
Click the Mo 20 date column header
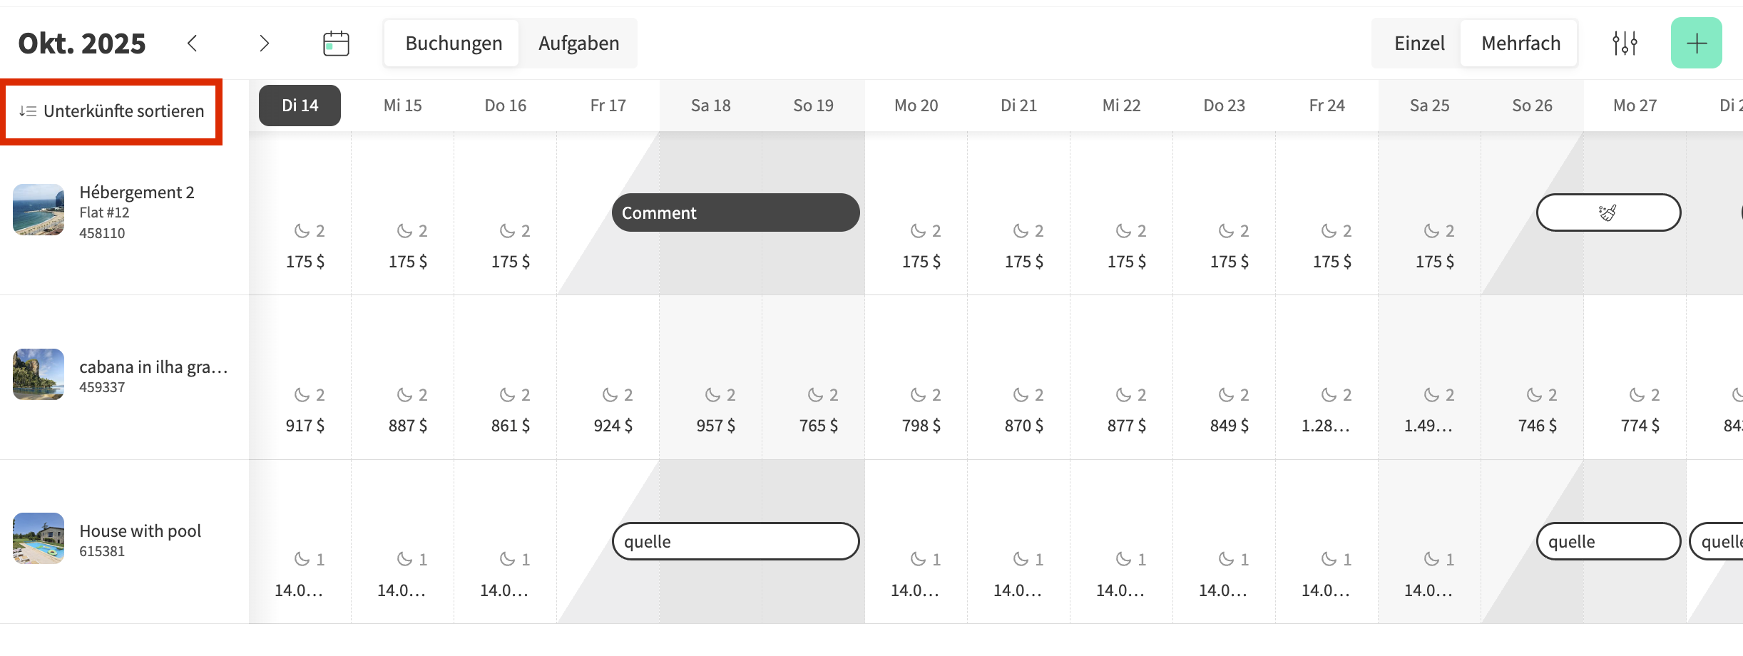[x=916, y=106]
